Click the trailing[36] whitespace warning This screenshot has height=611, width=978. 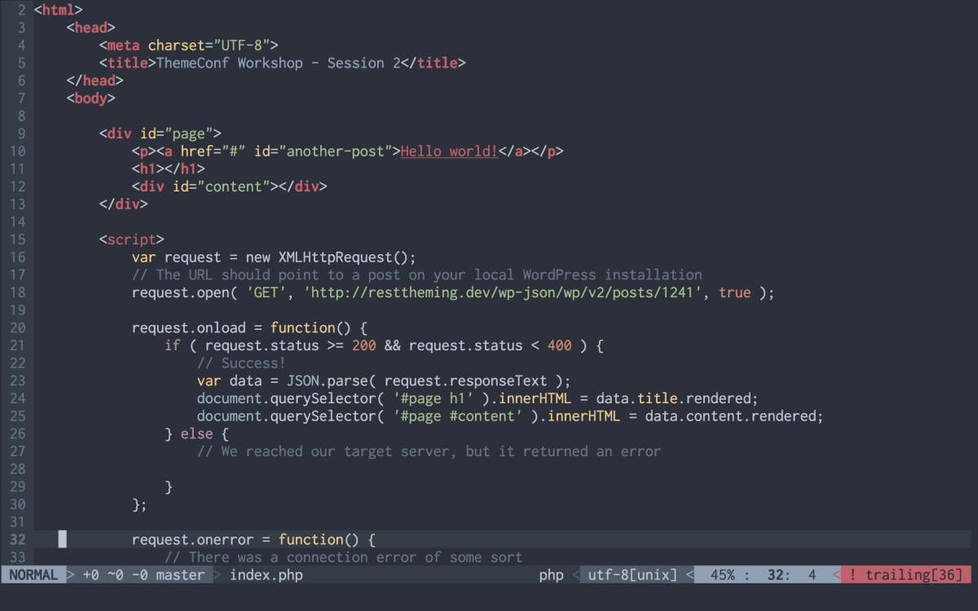(x=905, y=574)
